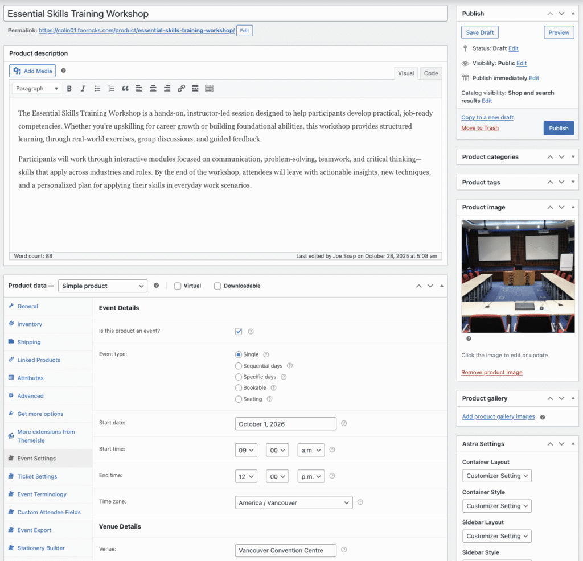Select align right in the editor toolbar
583x561 pixels.
167,88
